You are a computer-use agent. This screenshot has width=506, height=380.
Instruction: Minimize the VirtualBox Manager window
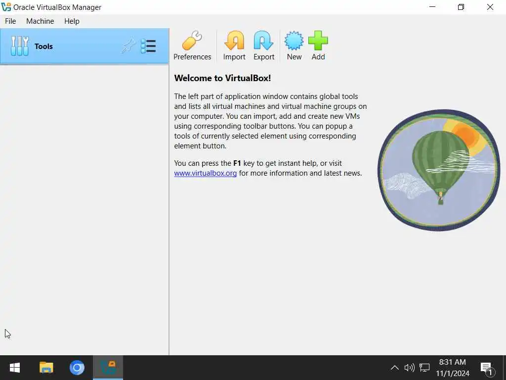pyautogui.click(x=432, y=7)
